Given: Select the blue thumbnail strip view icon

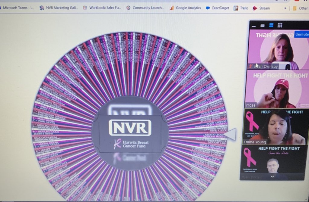Looking at the screenshot, I should pyautogui.click(x=271, y=25).
